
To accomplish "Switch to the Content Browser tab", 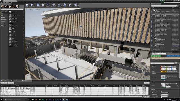I will [5, 81].
